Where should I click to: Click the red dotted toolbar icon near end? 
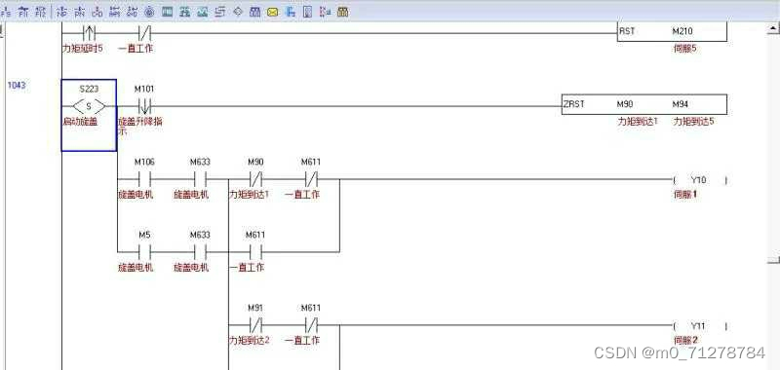click(x=325, y=12)
